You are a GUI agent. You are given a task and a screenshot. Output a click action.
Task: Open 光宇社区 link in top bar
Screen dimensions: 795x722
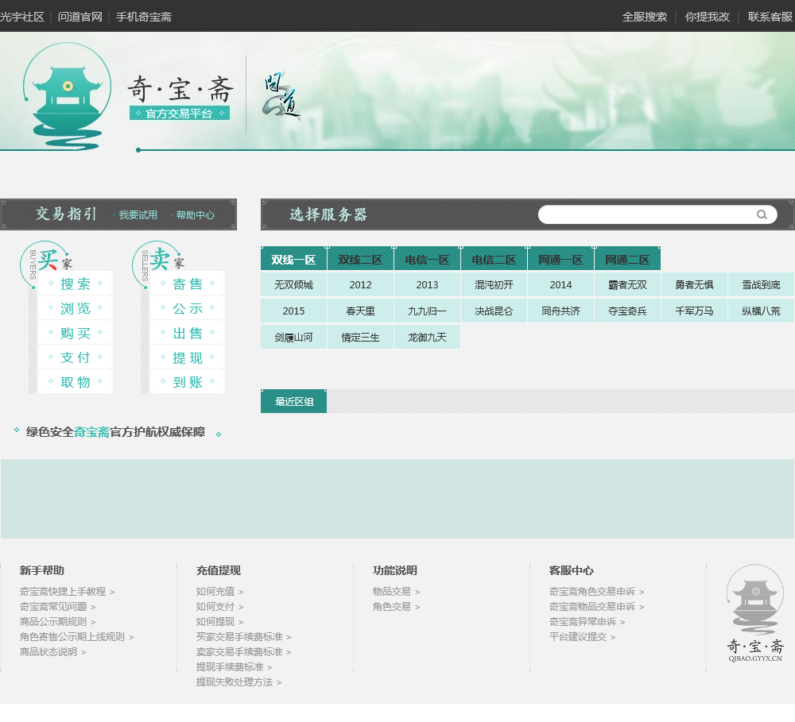pyautogui.click(x=22, y=17)
